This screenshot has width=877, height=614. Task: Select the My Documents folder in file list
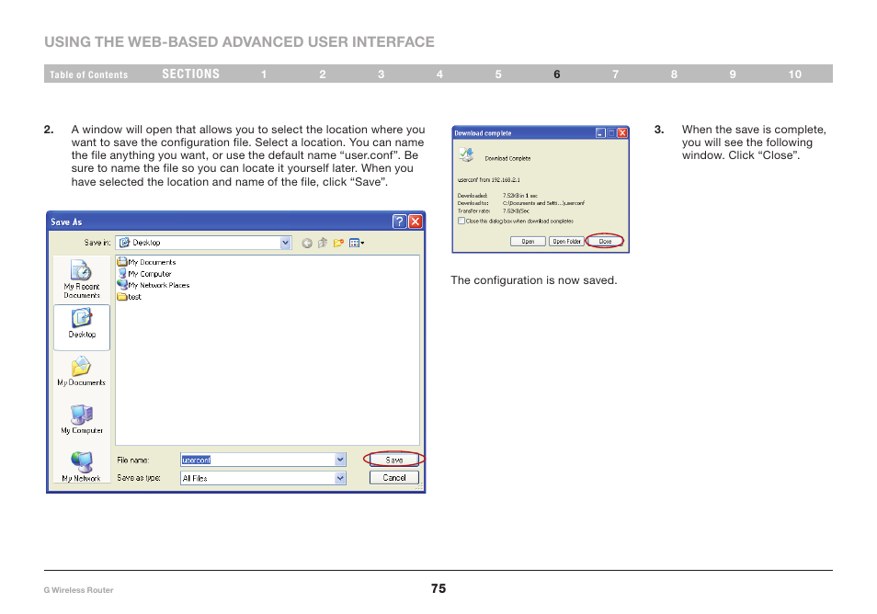146,262
